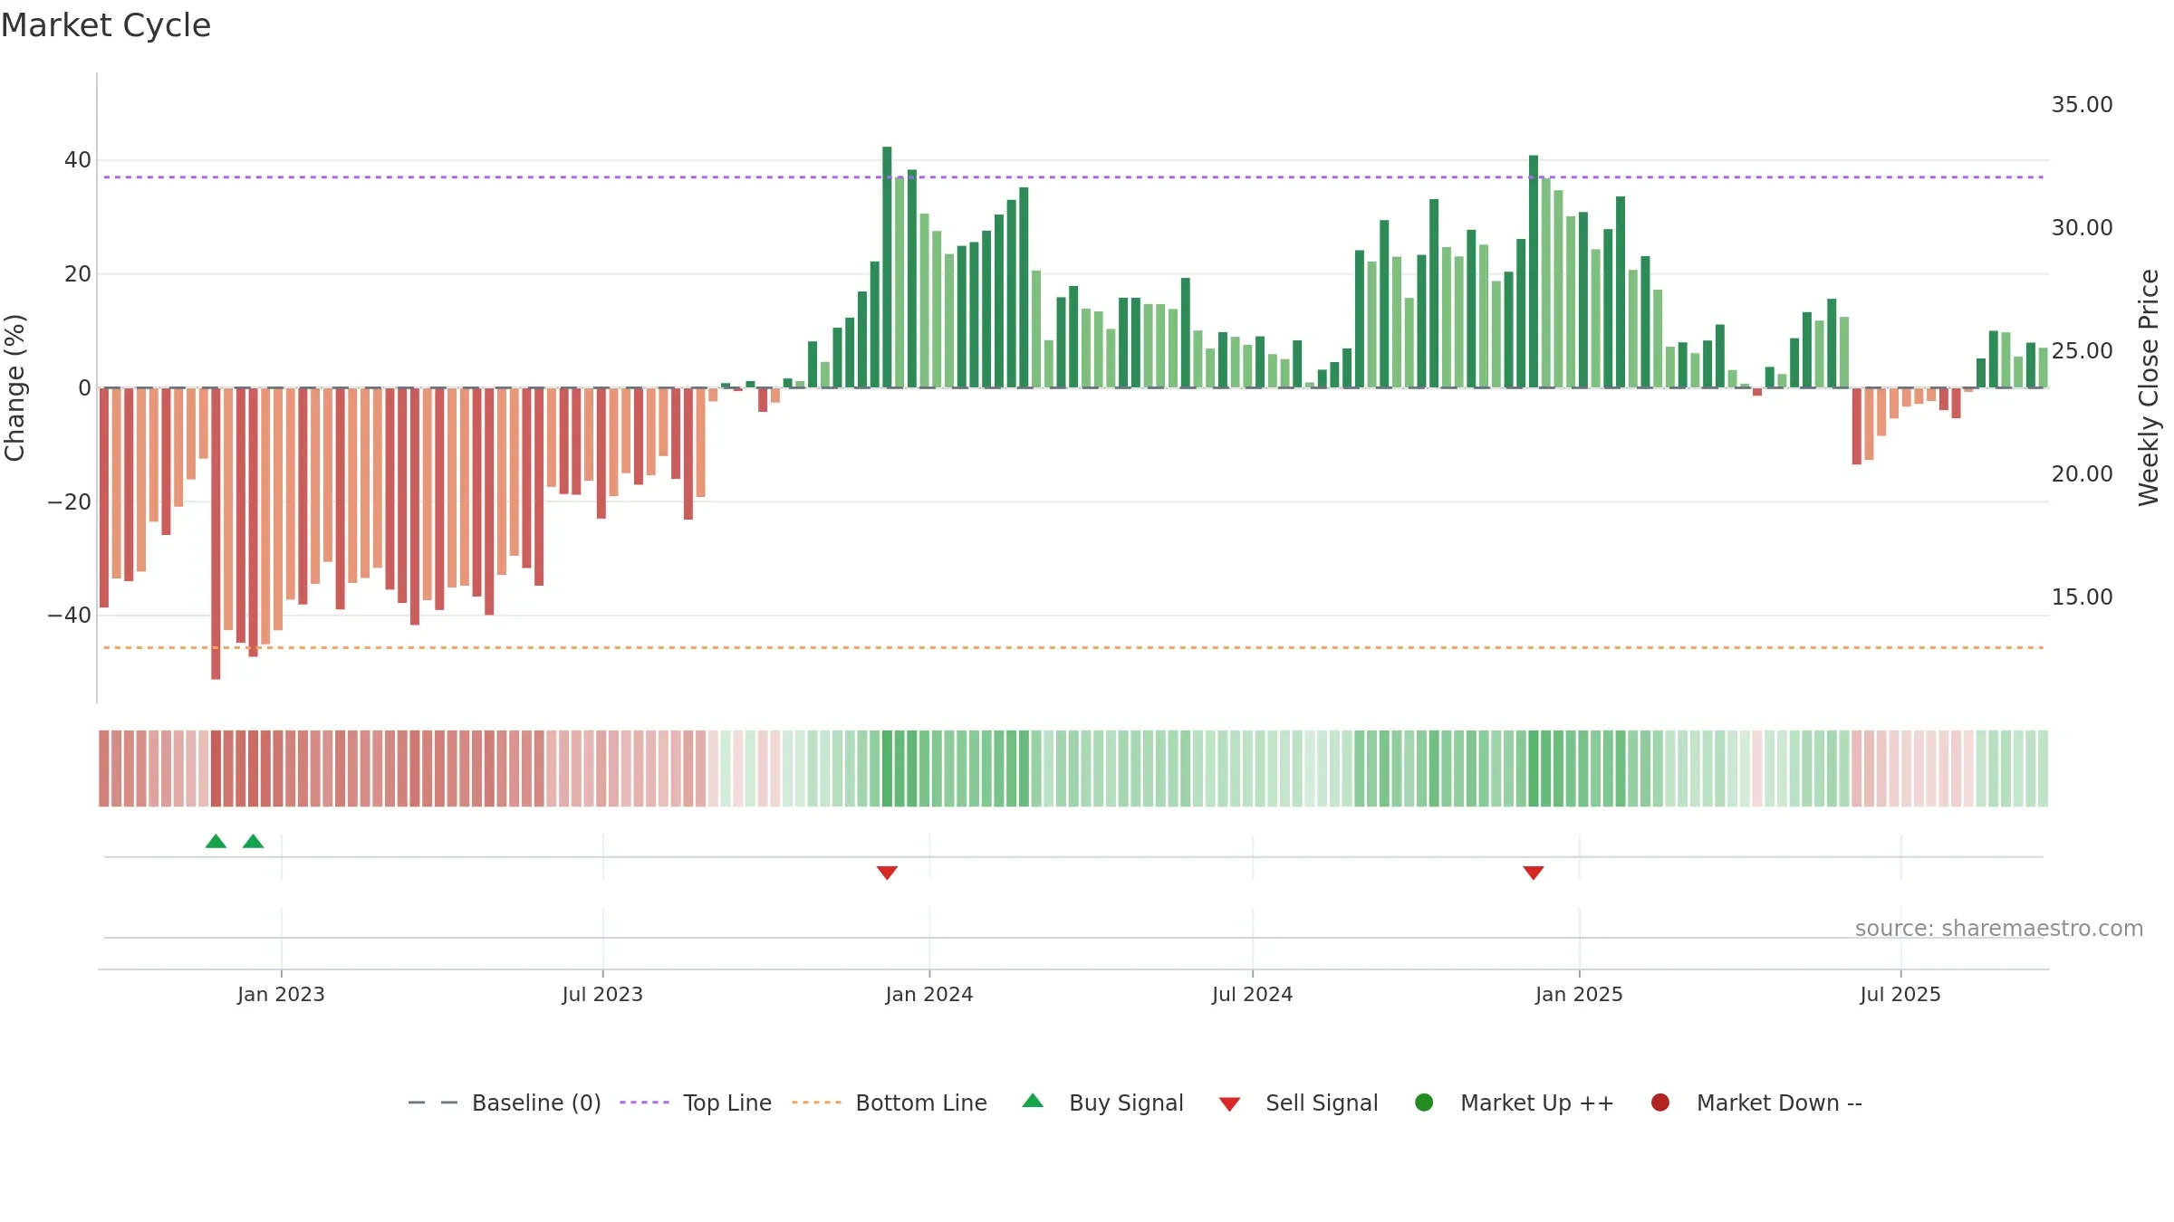
Task: Click the Jul 2025 axis label
Action: coord(1900,994)
